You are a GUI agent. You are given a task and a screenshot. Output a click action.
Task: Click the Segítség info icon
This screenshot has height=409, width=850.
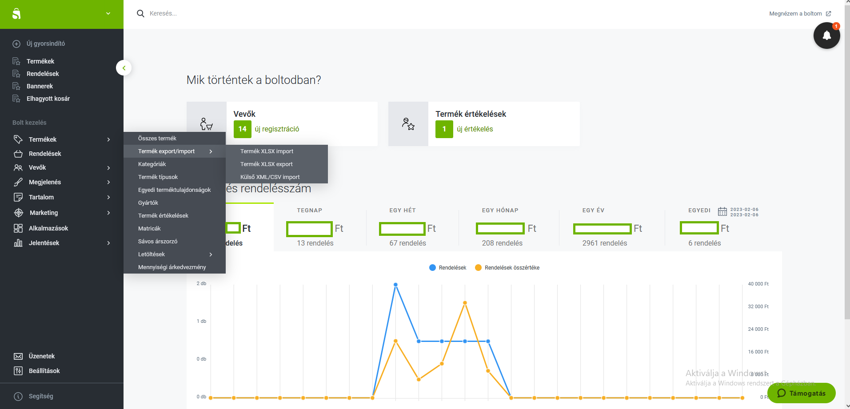point(18,397)
